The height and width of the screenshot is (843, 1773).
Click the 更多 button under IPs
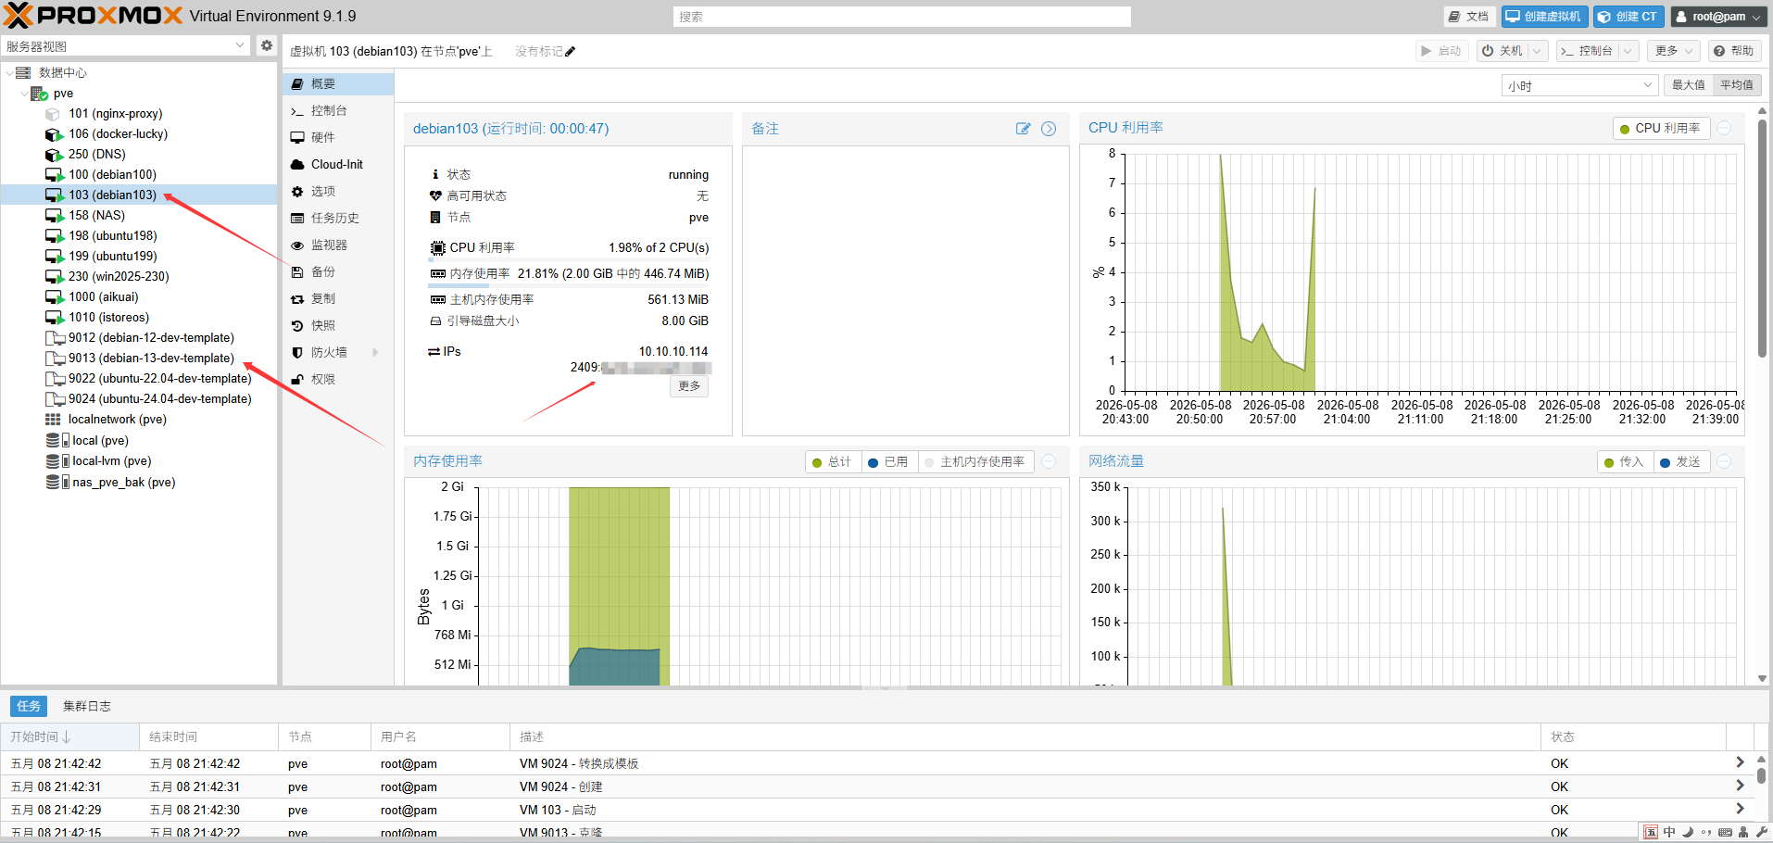(689, 386)
